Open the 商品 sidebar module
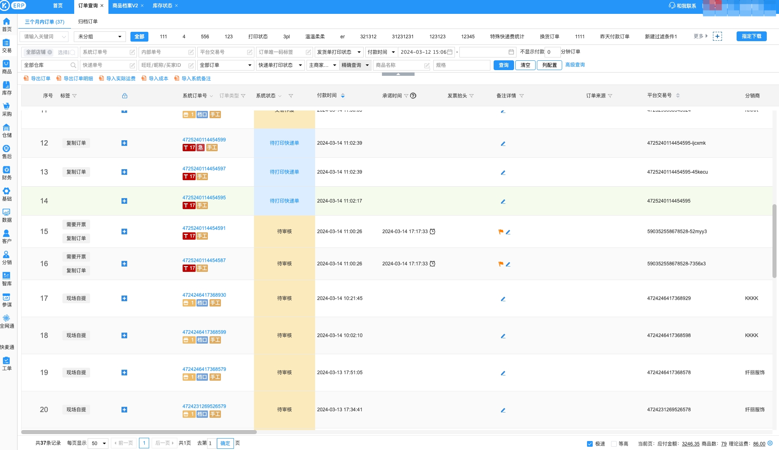Image resolution: width=779 pixels, height=450 pixels. pyautogui.click(x=7, y=67)
